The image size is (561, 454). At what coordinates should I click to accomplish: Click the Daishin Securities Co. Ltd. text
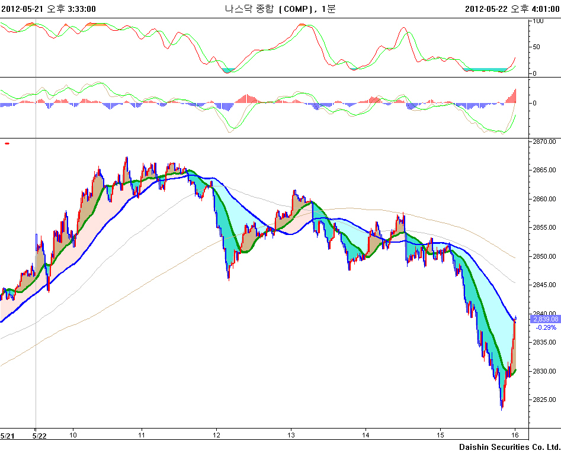point(509,446)
